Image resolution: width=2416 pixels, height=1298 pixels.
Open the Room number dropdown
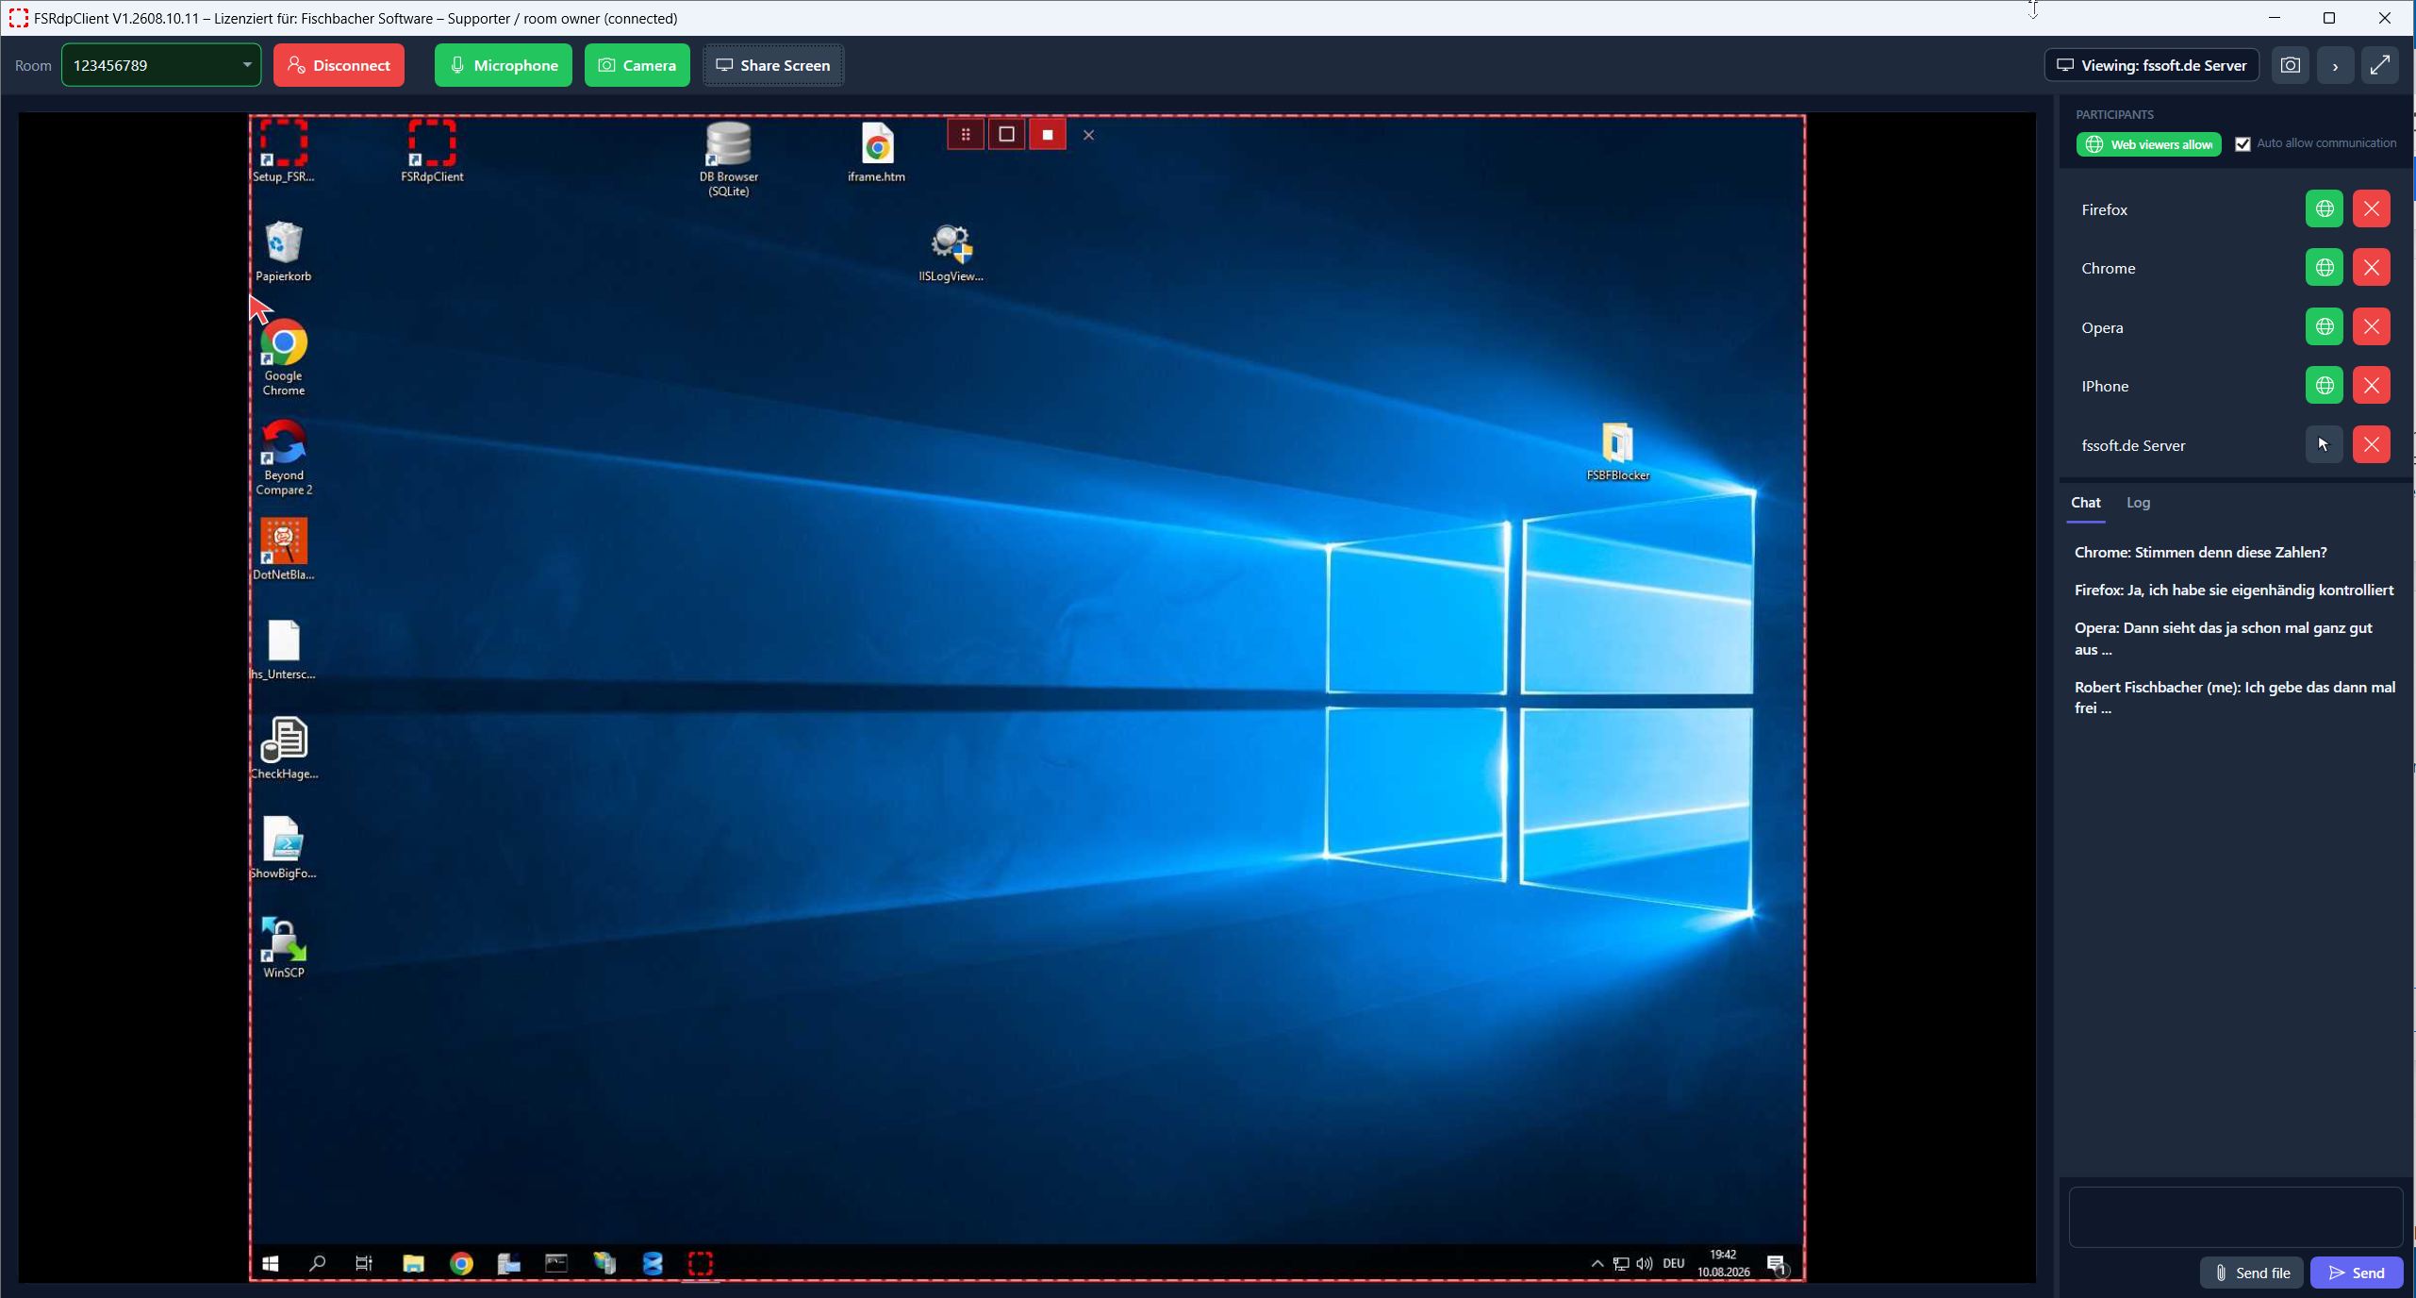[161, 65]
